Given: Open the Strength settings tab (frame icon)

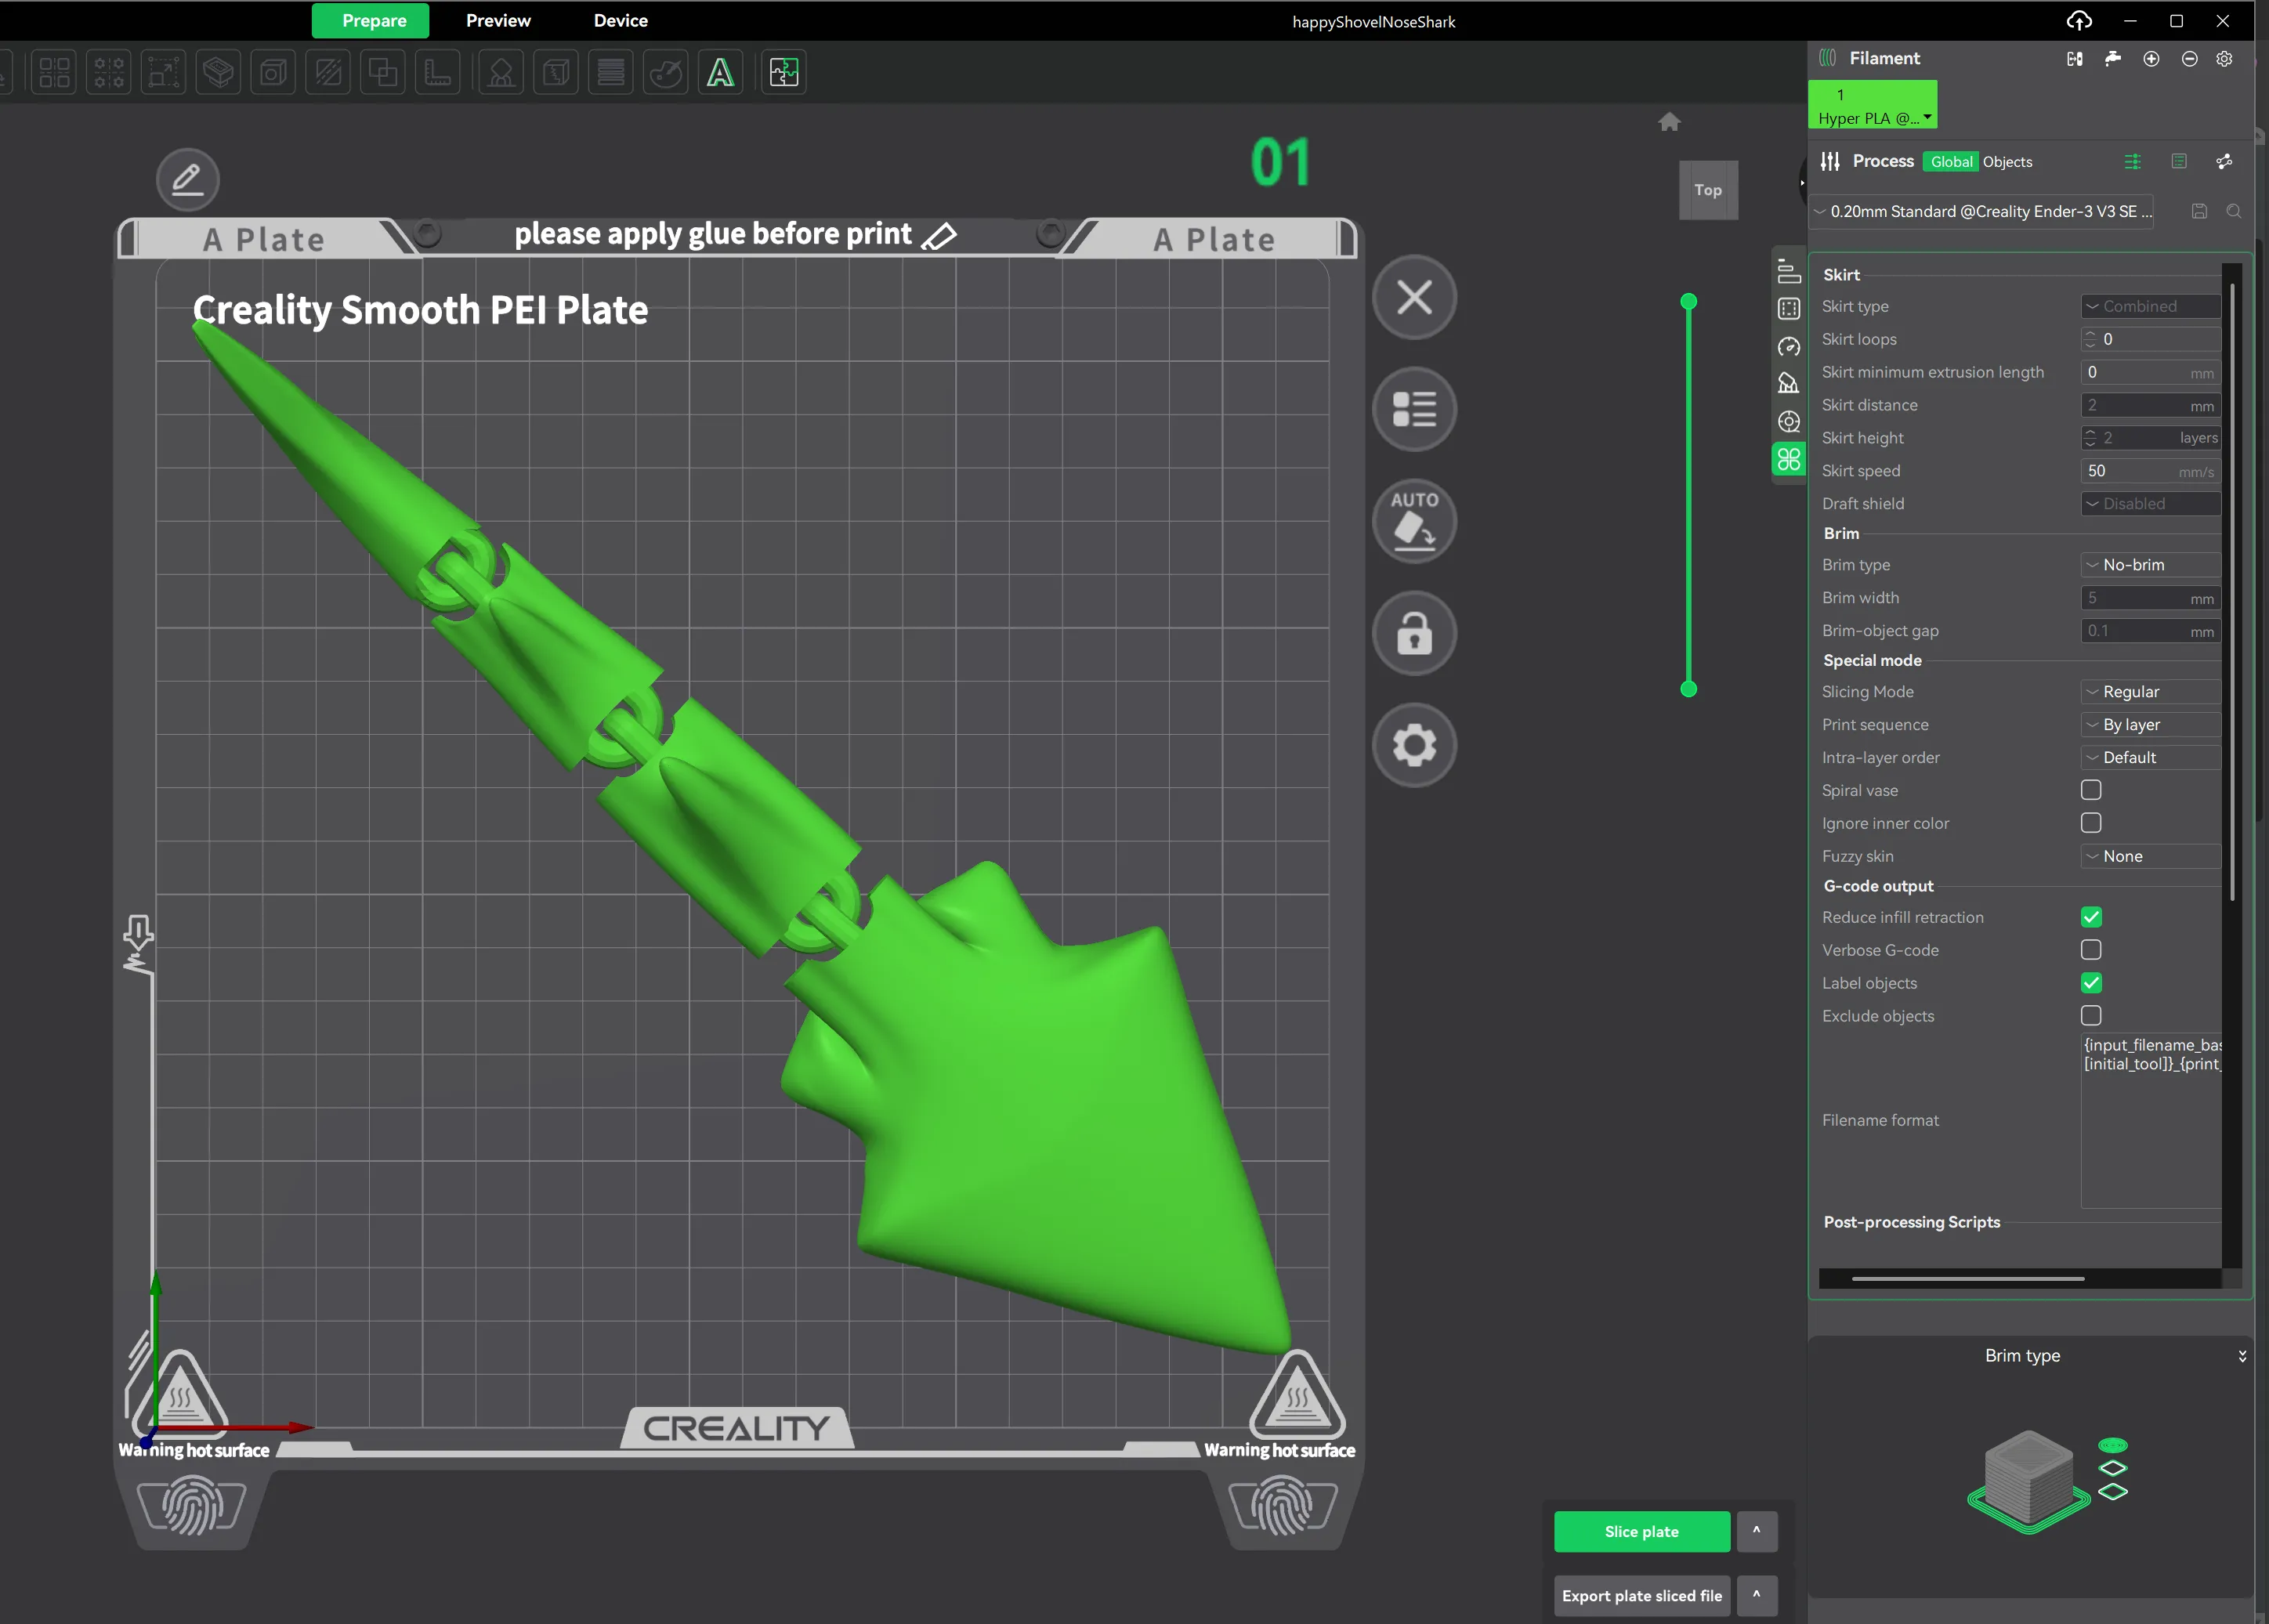Looking at the screenshot, I should [x=1789, y=309].
